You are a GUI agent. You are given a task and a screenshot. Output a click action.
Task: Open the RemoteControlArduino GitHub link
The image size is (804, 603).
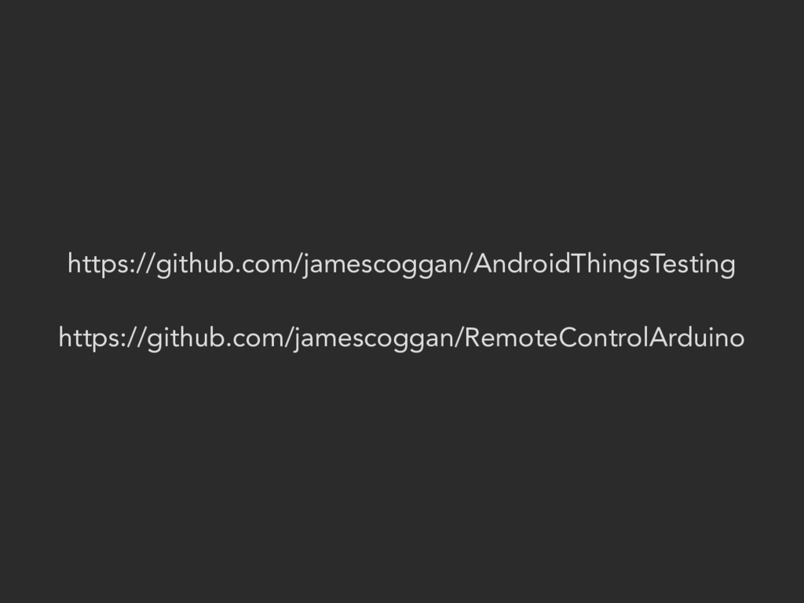pyautogui.click(x=401, y=338)
